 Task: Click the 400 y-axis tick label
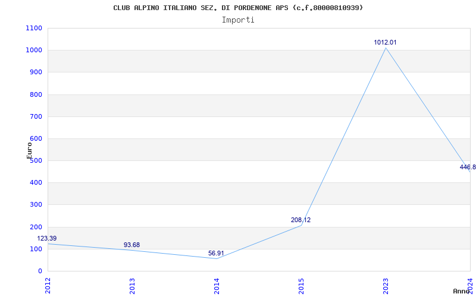pos(36,183)
